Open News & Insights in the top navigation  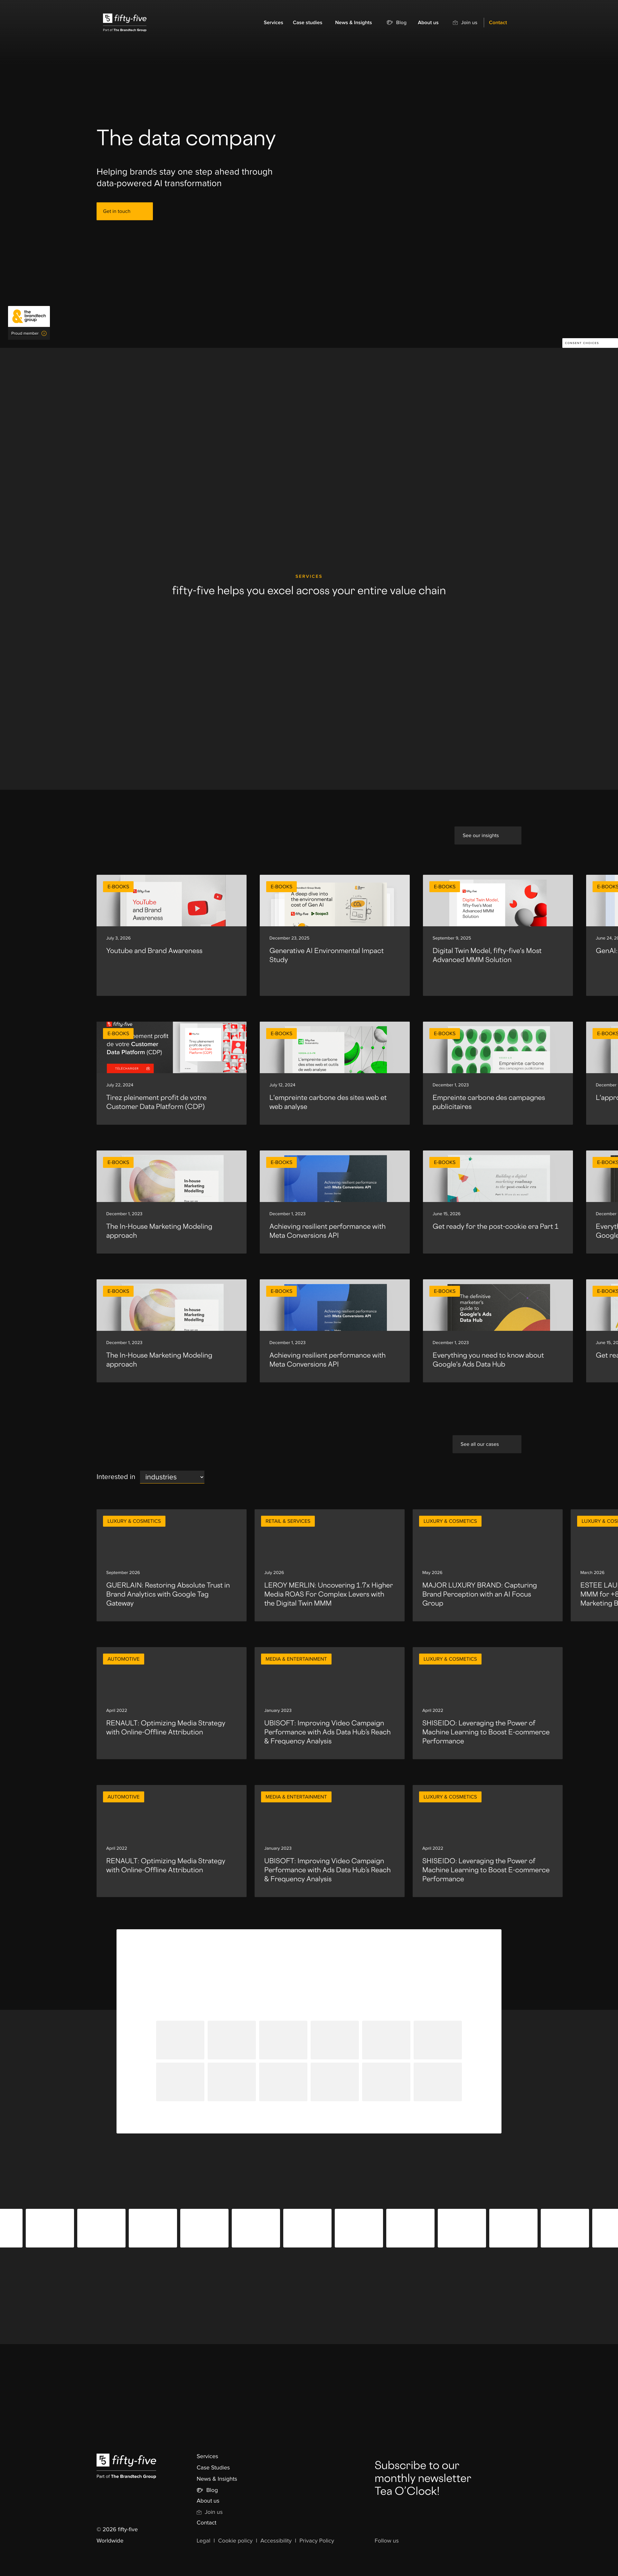(x=353, y=22)
